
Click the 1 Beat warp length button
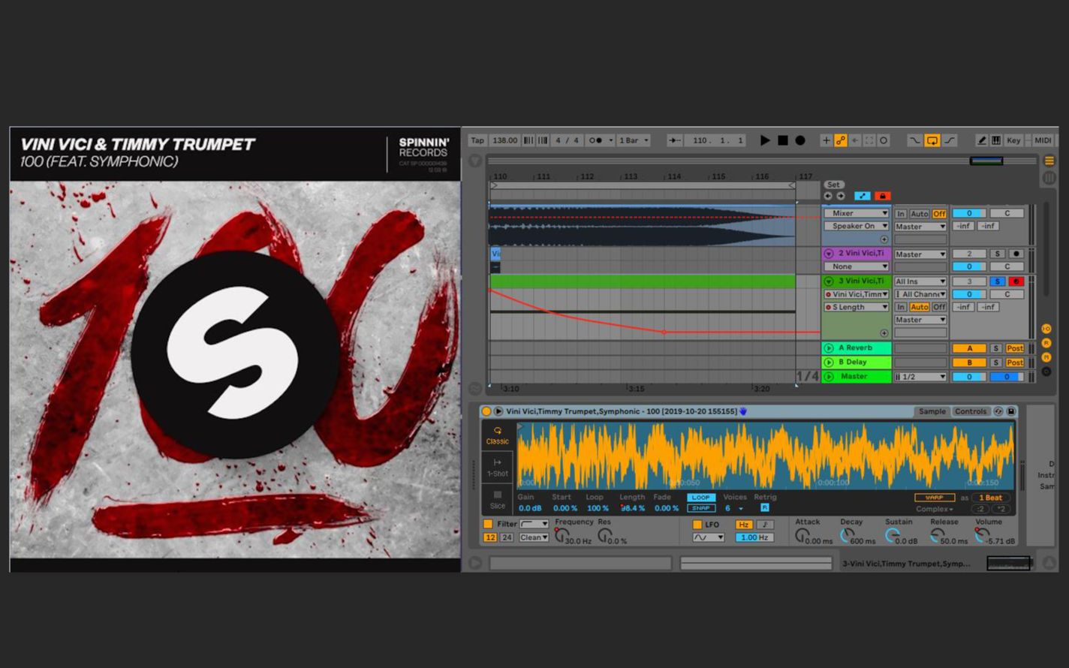point(991,498)
